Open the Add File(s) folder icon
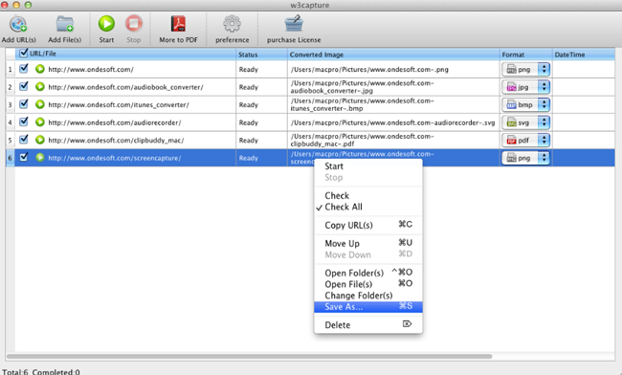Image resolution: width=622 pixels, height=375 pixels. [65, 25]
